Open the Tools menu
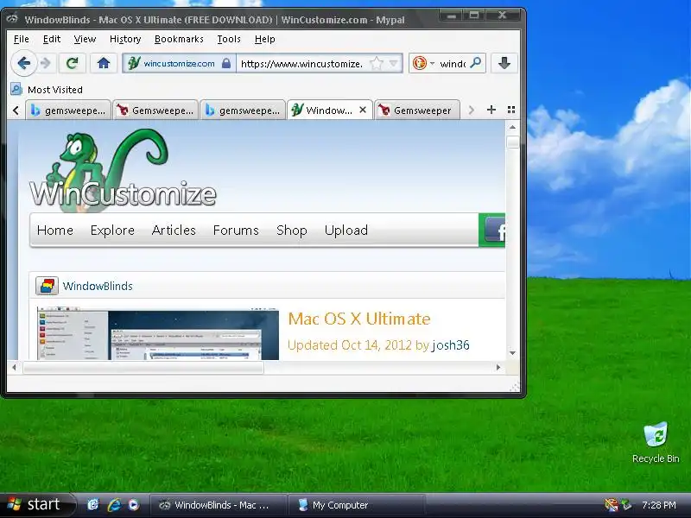Viewport: 691px width, 518px height. tap(229, 39)
